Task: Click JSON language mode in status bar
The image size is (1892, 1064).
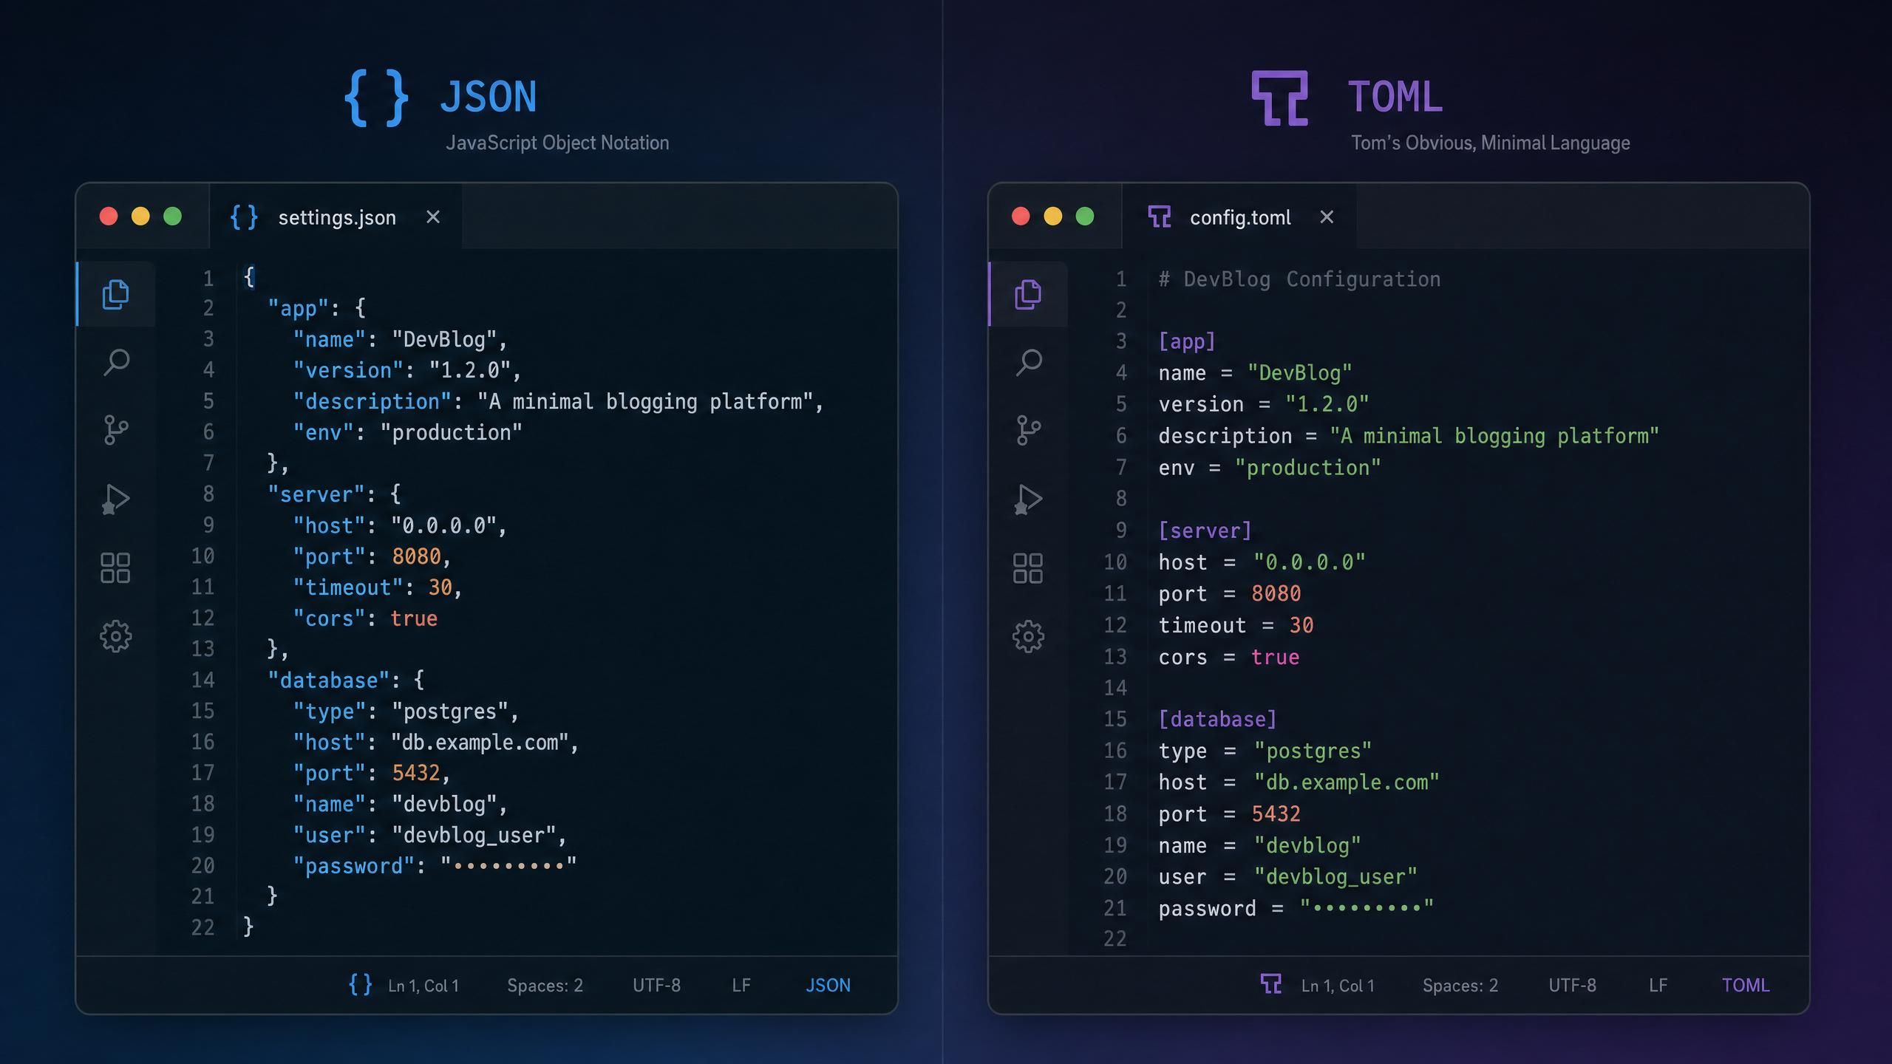Action: point(828,986)
